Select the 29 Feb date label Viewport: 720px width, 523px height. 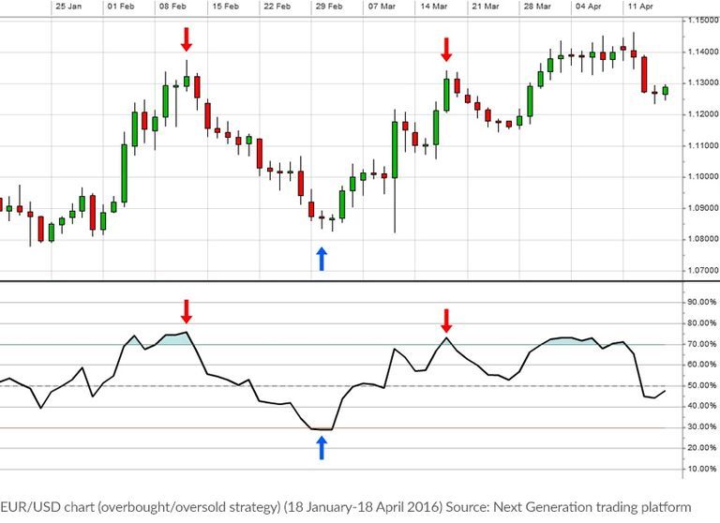pyautogui.click(x=329, y=7)
